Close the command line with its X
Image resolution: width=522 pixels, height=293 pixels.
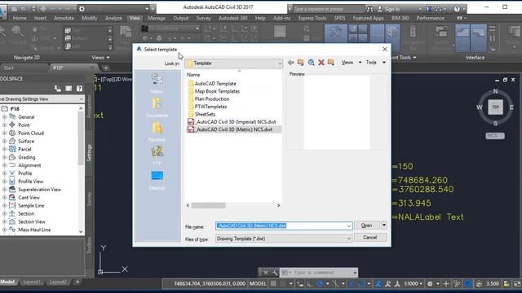click(265, 273)
